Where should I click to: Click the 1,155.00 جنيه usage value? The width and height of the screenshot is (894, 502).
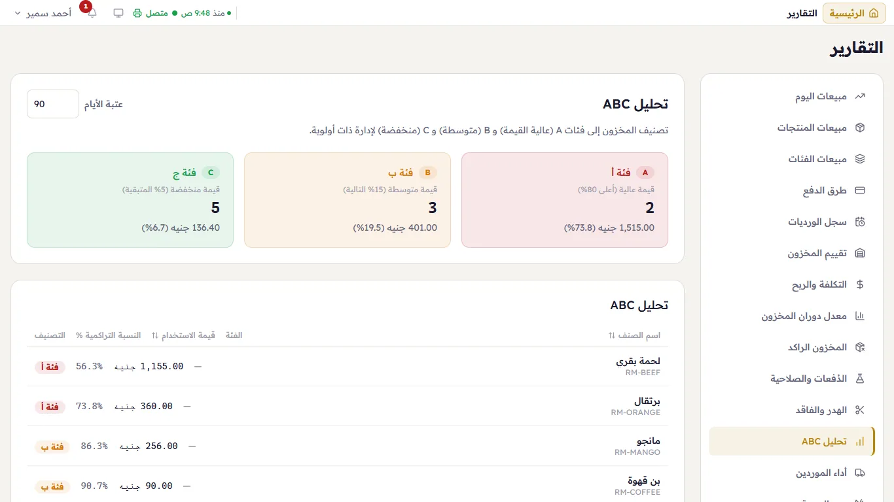click(149, 366)
